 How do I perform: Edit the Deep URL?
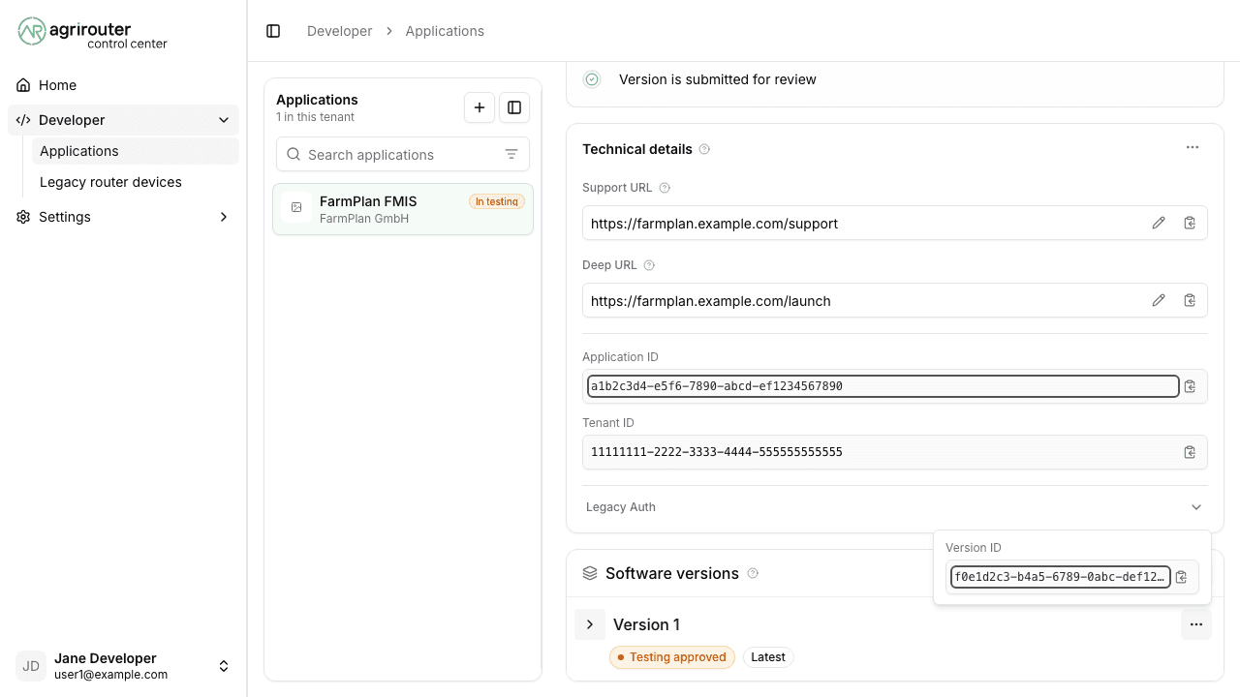[1159, 300]
